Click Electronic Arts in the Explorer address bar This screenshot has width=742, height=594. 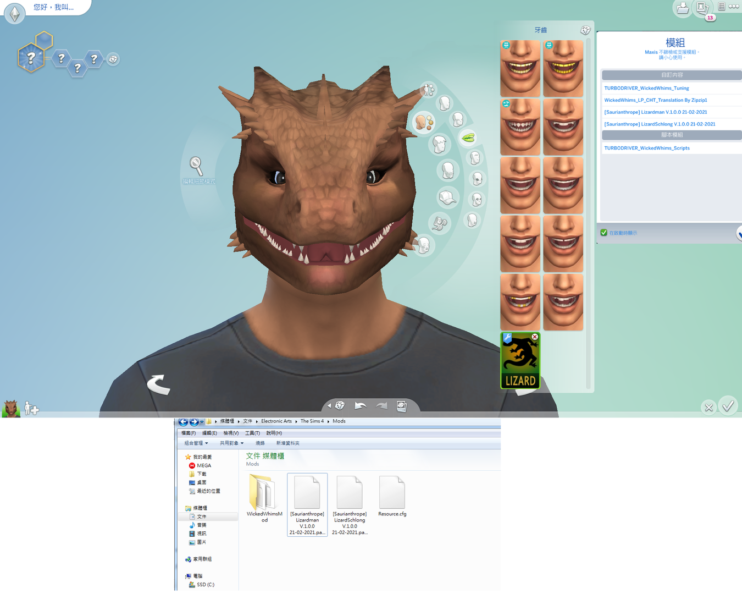pyautogui.click(x=276, y=421)
